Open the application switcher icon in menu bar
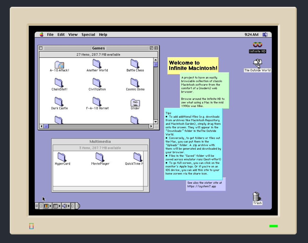This screenshot has height=243, width=308. click(x=265, y=34)
